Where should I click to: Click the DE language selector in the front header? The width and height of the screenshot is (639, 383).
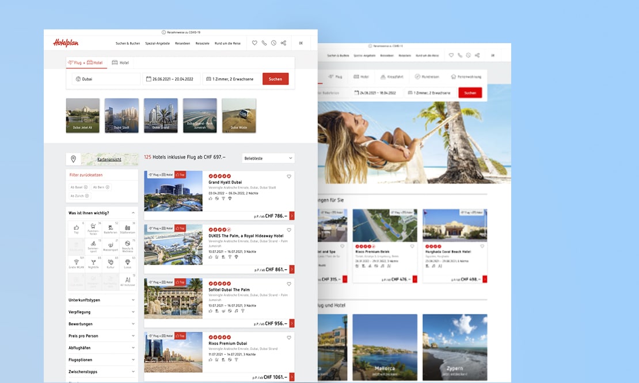tap(301, 43)
